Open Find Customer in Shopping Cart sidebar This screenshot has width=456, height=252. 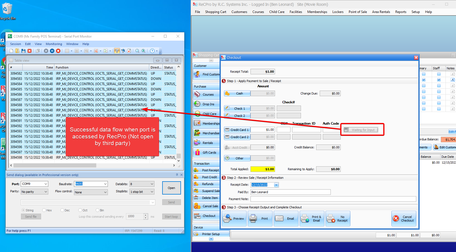(x=207, y=74)
